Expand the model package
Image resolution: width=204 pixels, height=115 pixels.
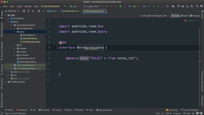pyautogui.click(x=14, y=48)
